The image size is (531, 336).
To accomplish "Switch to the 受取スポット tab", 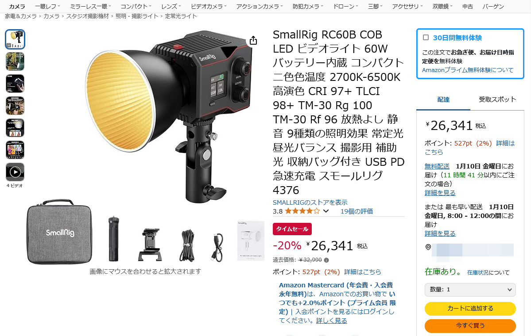I will pyautogui.click(x=497, y=99).
